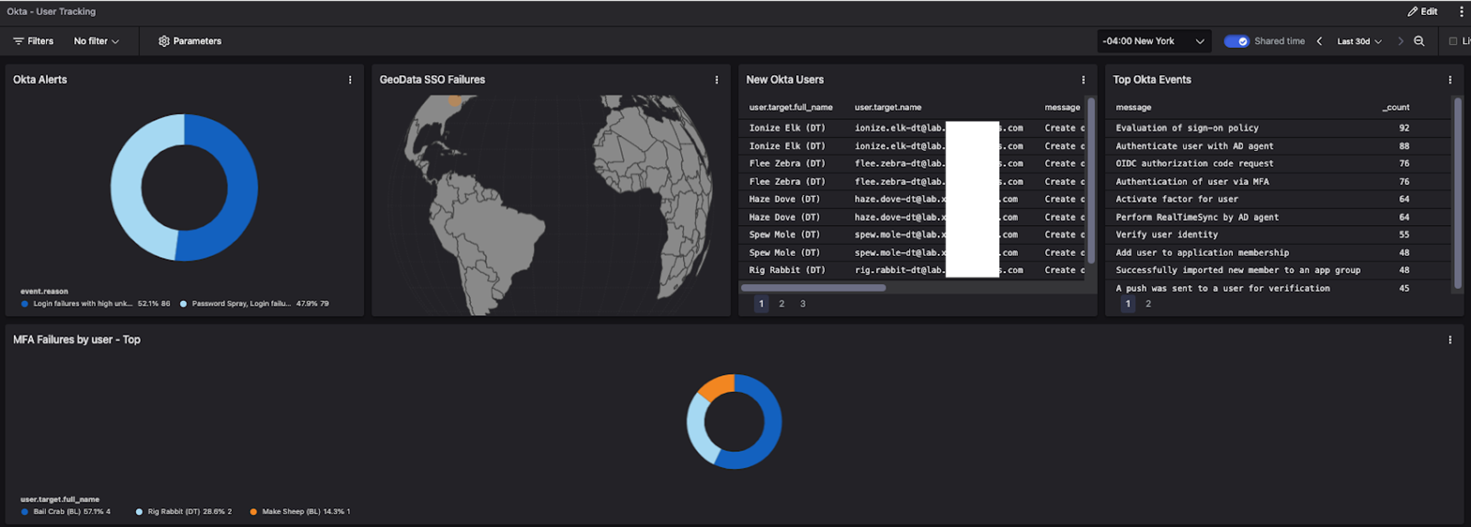Toggle the Live checkbox in the toolbar
Image resolution: width=1471 pixels, height=527 pixels.
pyautogui.click(x=1453, y=41)
